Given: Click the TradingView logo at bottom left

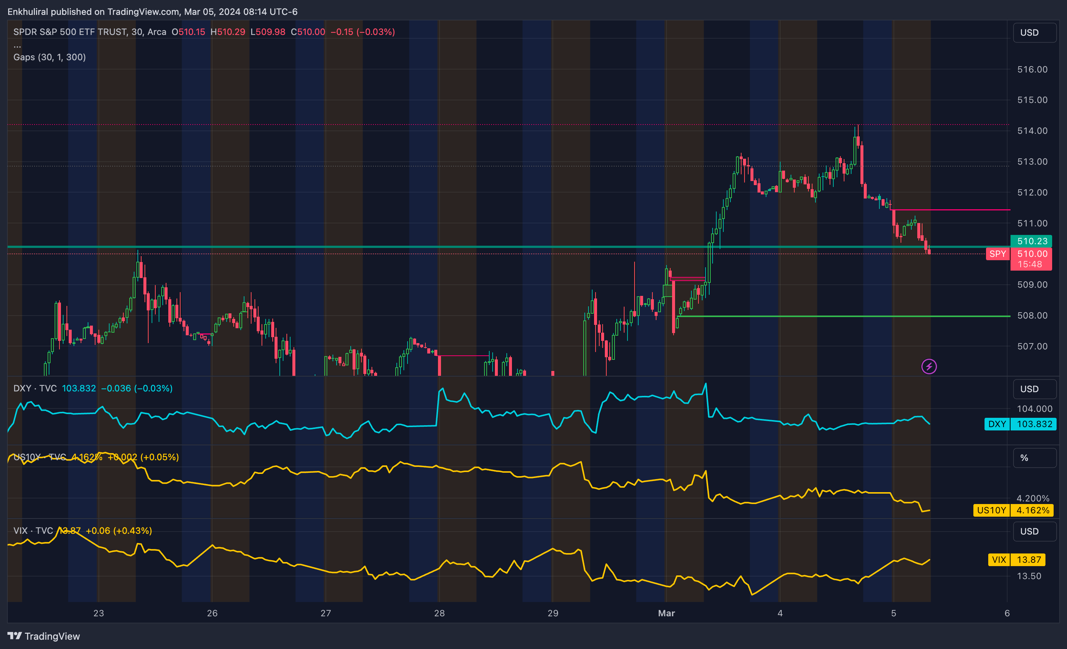Looking at the screenshot, I should pyautogui.click(x=43, y=636).
